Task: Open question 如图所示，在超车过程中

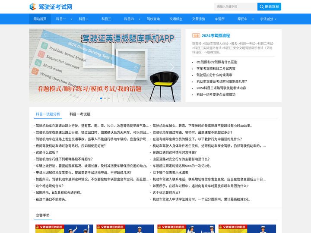Action: coord(200,186)
